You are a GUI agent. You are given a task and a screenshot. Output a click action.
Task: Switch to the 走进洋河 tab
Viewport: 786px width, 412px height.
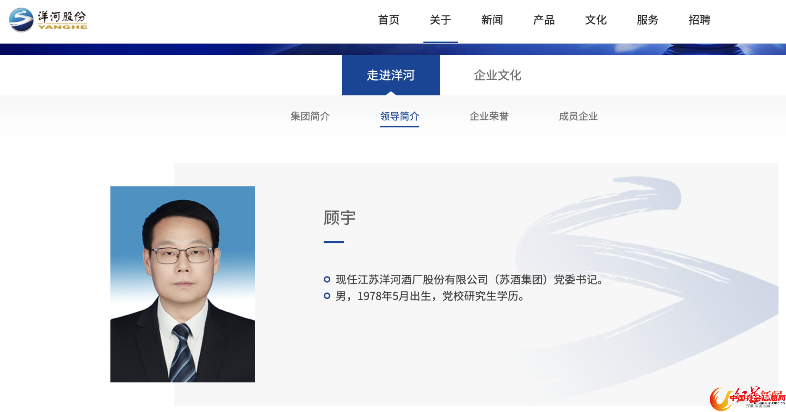(x=391, y=75)
